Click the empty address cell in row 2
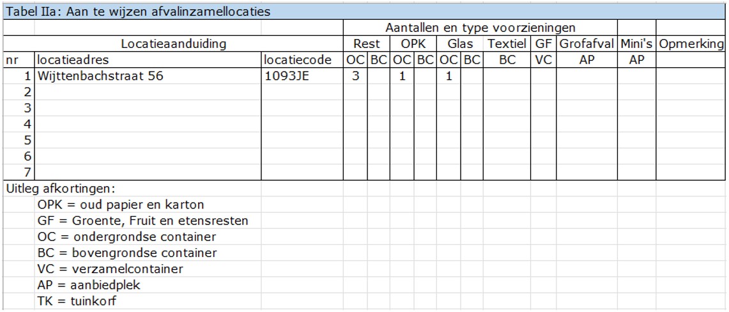Screen dimensions: 729x312 [147, 93]
